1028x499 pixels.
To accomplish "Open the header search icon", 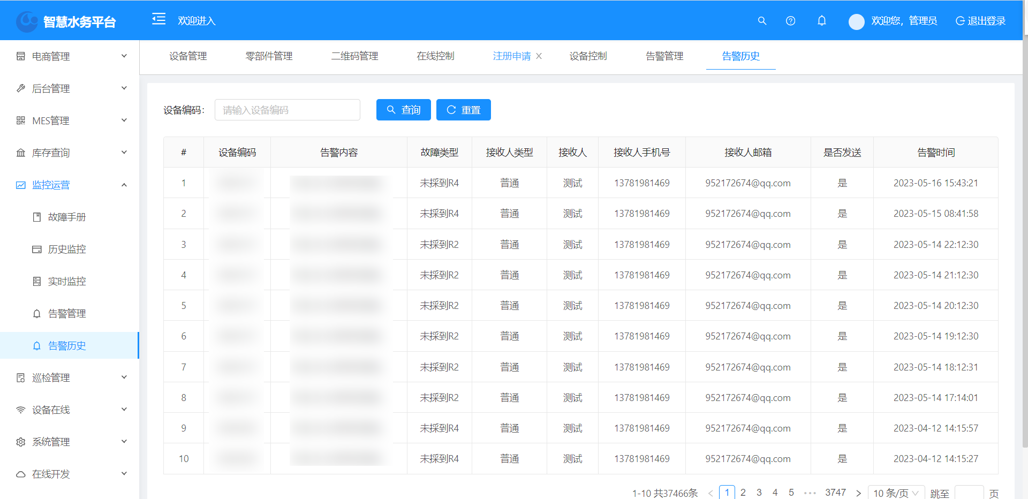I will pos(762,21).
